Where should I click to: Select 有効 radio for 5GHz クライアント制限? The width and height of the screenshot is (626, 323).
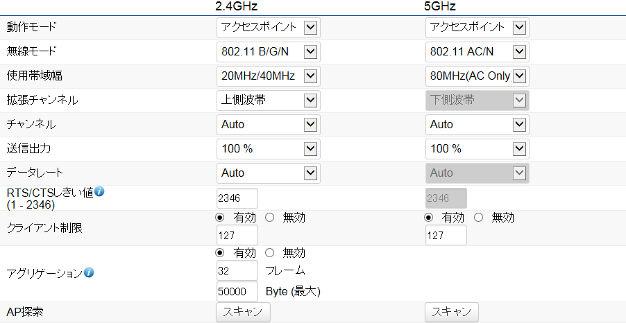(x=428, y=218)
